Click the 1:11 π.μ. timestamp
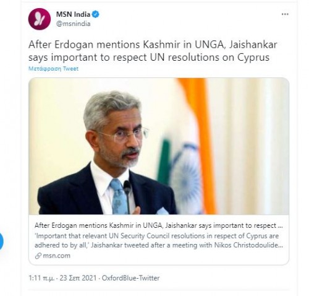 [x=41, y=278]
